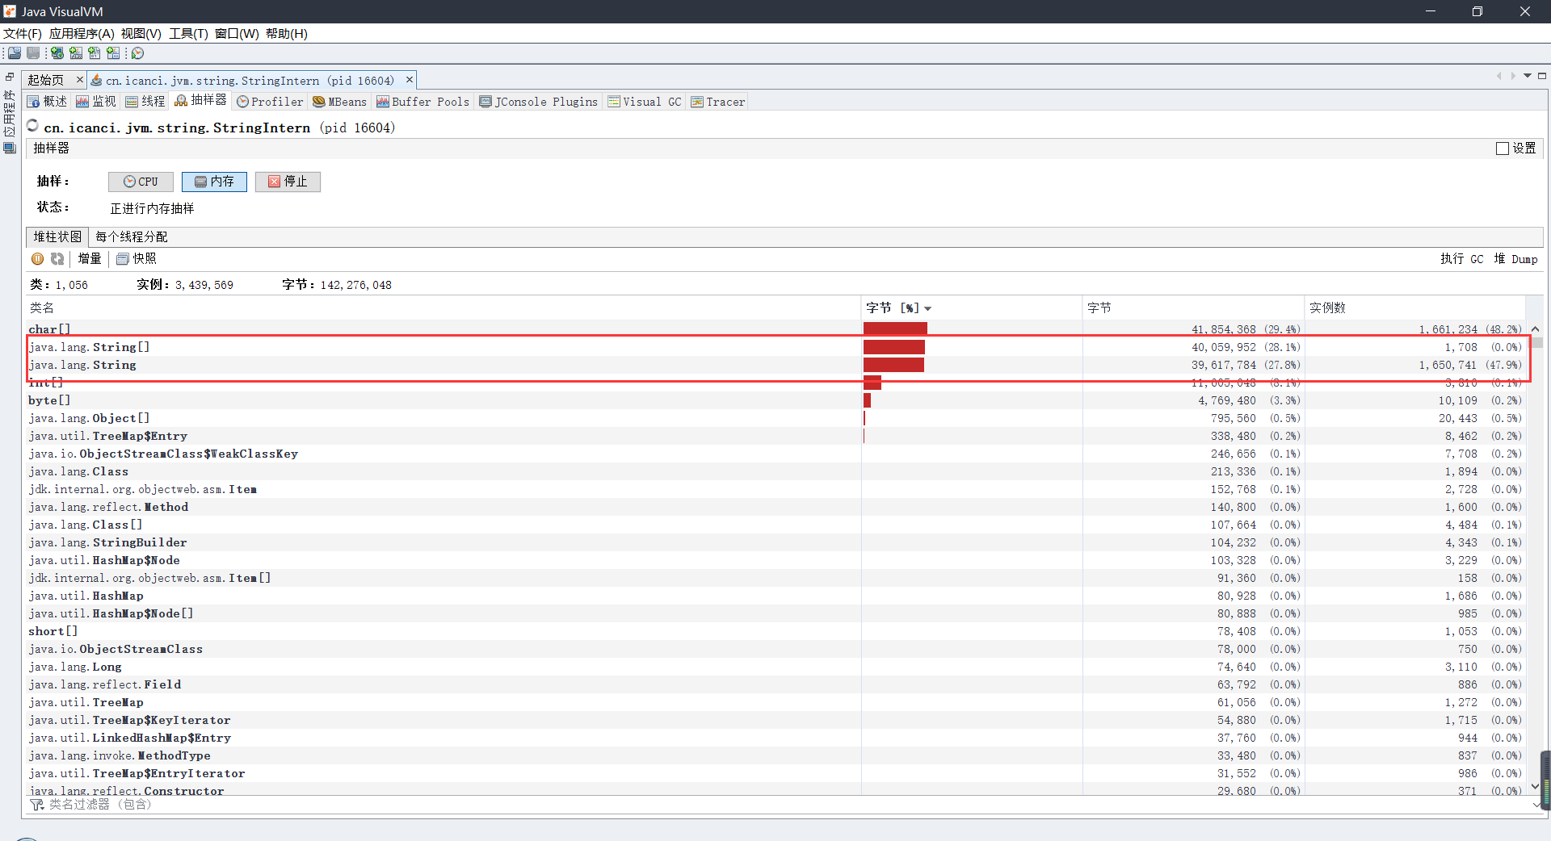Switch to the 概述 overview tab
This screenshot has width=1551, height=841.
pyautogui.click(x=48, y=102)
